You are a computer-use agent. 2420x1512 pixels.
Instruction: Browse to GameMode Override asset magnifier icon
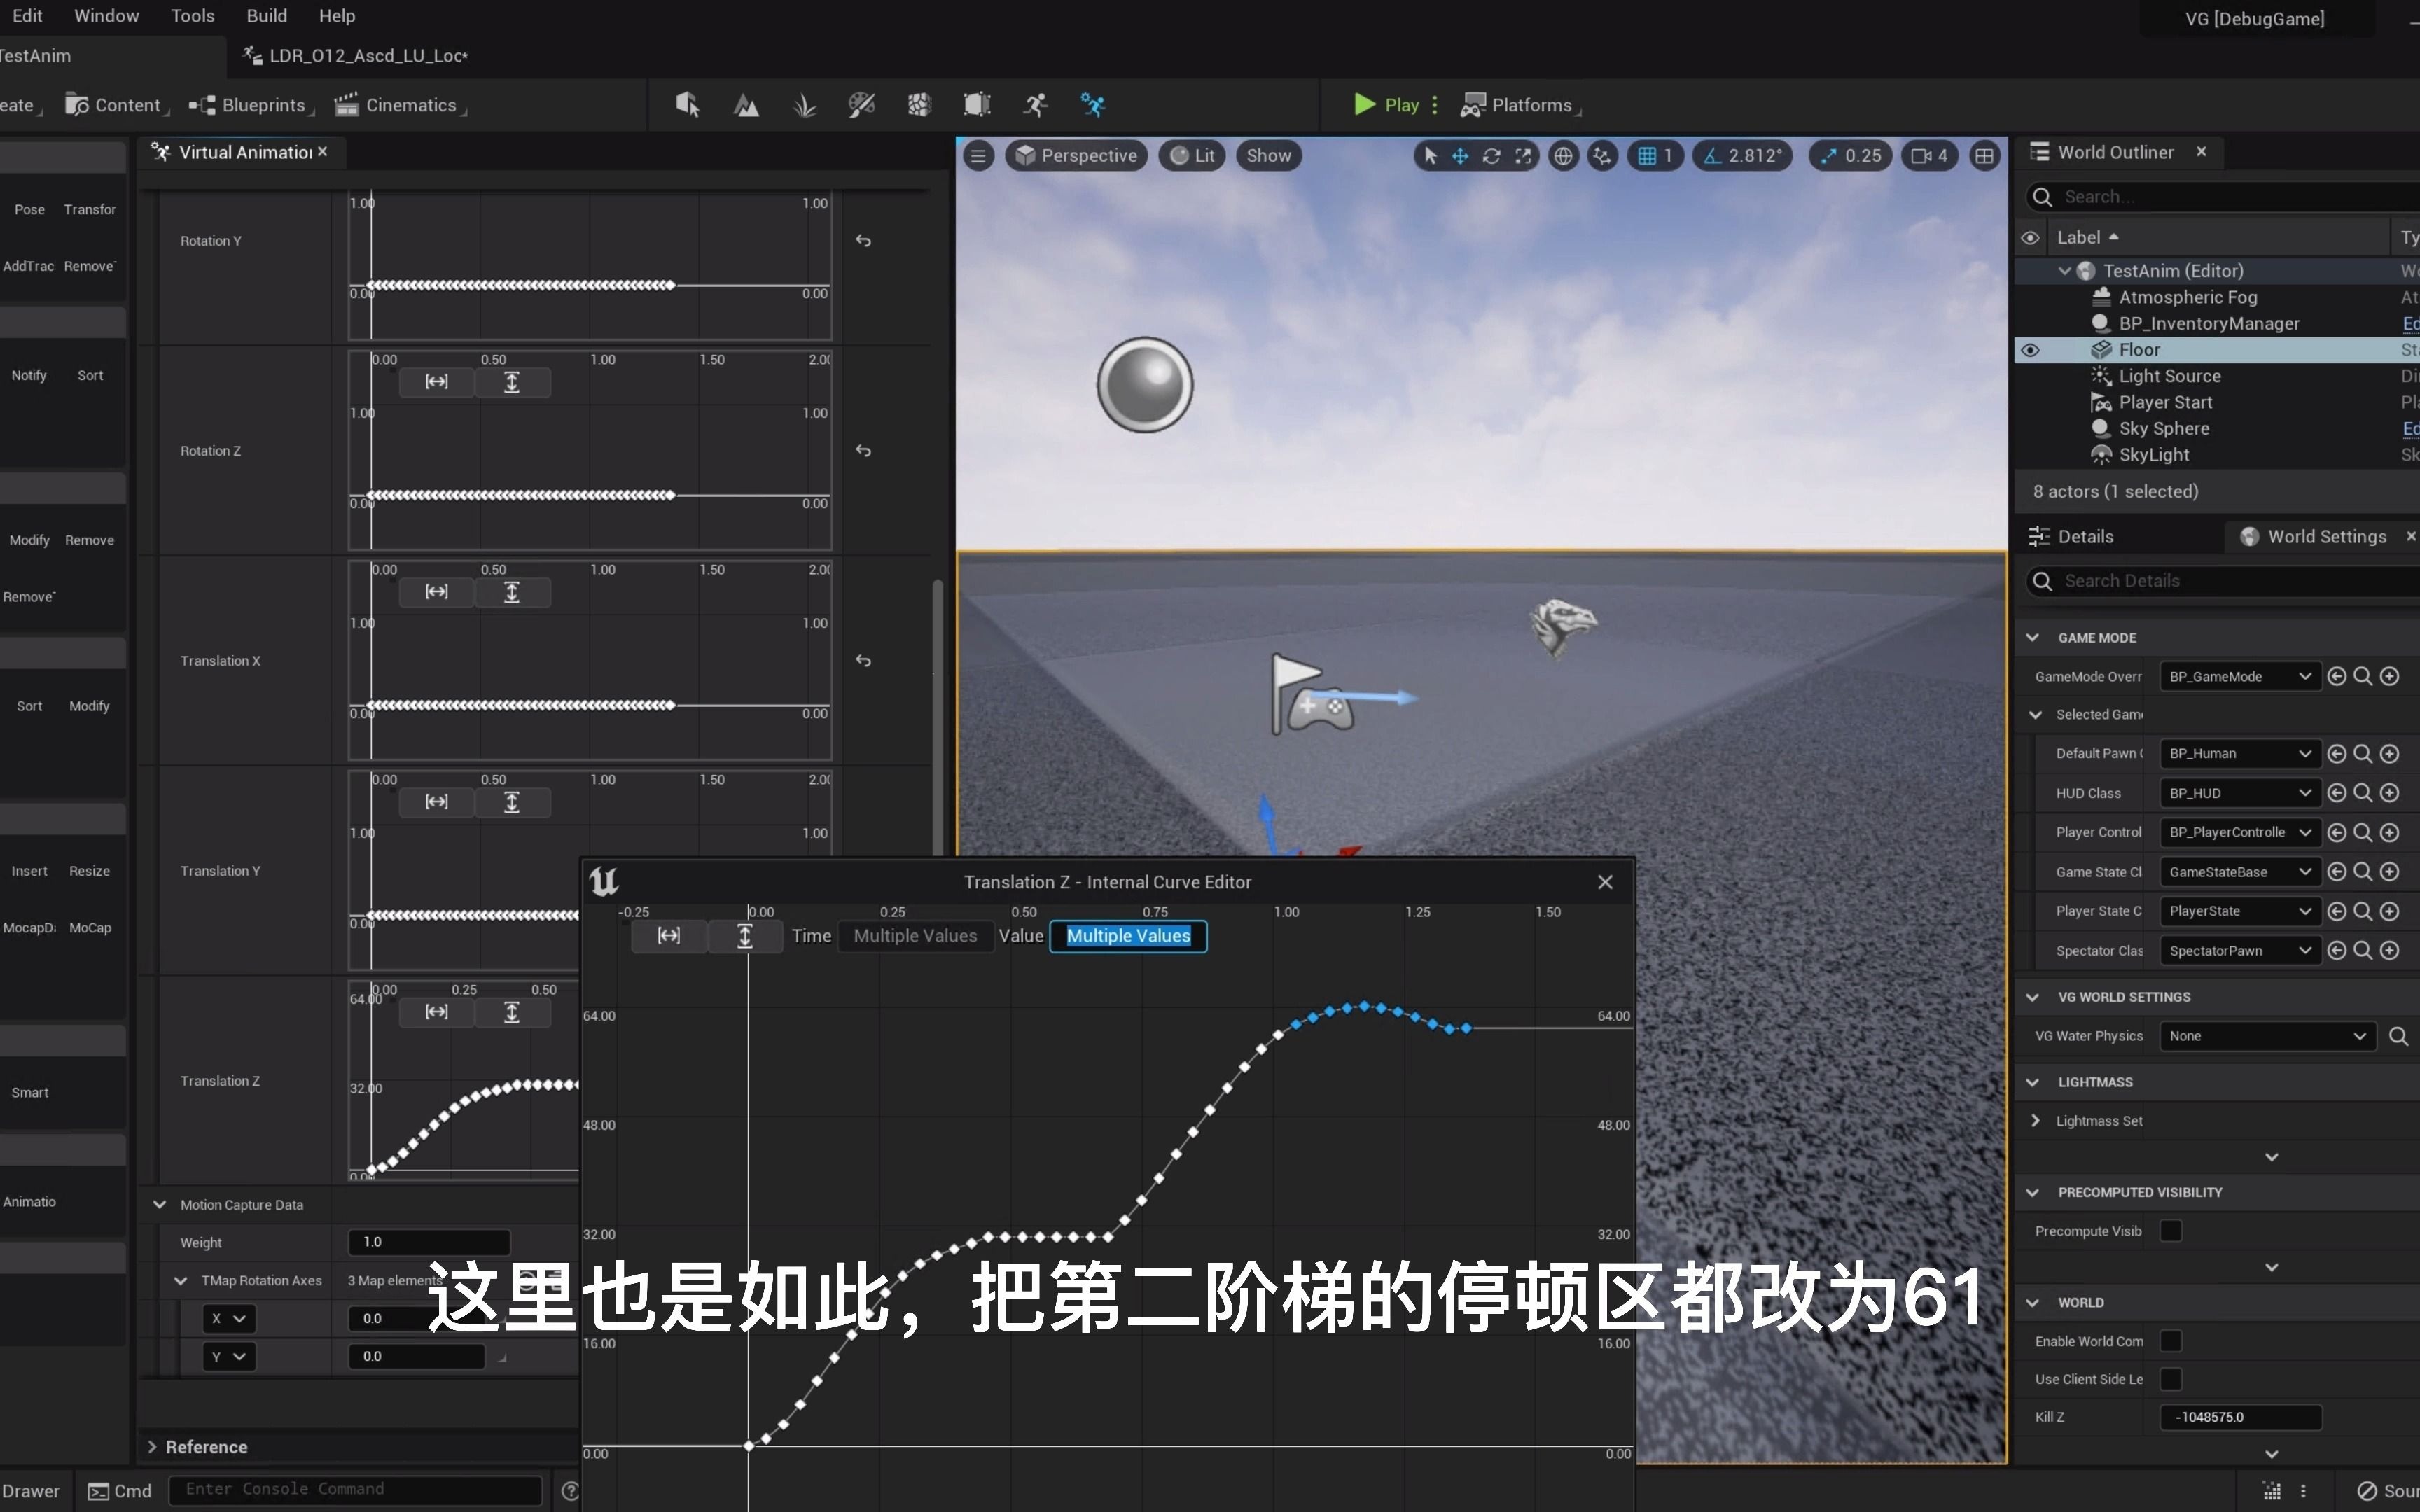(x=2362, y=676)
